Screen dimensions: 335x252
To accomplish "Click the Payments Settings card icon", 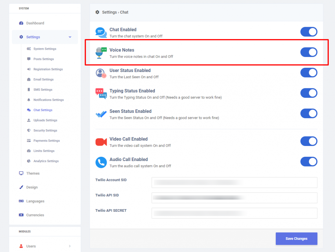I will point(29,141).
